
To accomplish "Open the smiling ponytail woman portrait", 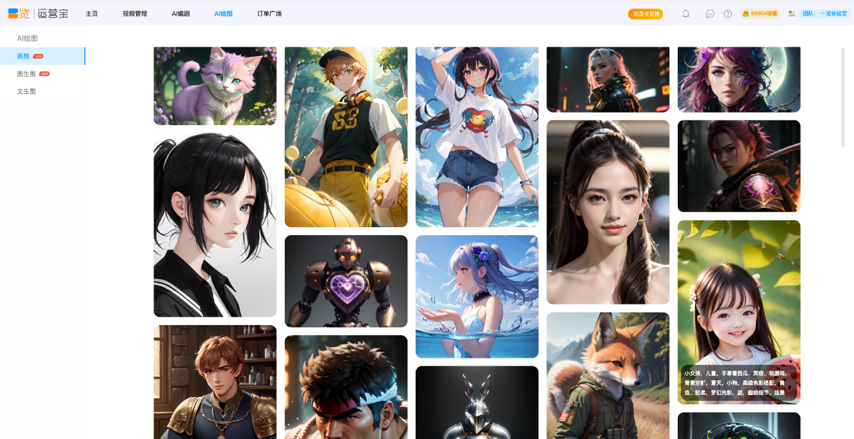I will (x=608, y=212).
